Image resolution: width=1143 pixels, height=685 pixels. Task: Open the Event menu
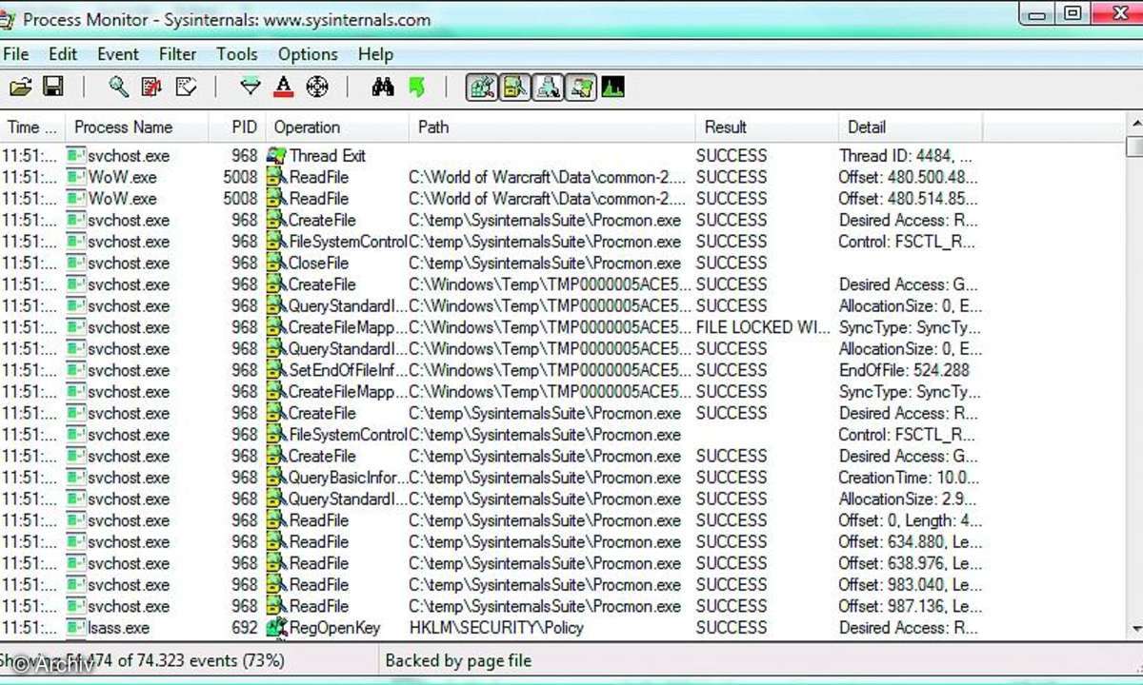(118, 54)
